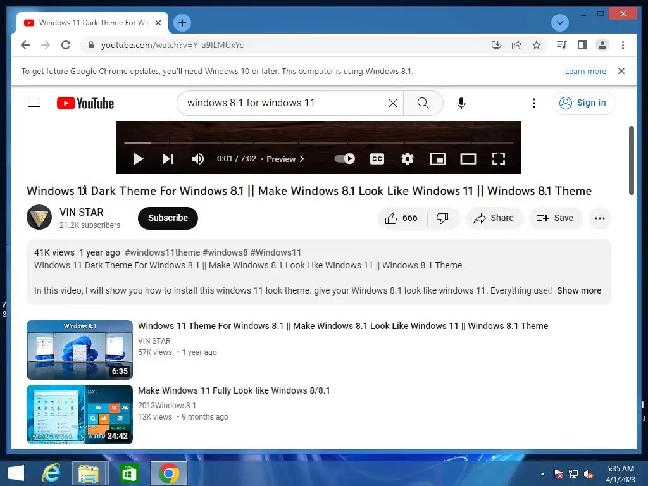Dismiss the Chrome update infobar

621,71
